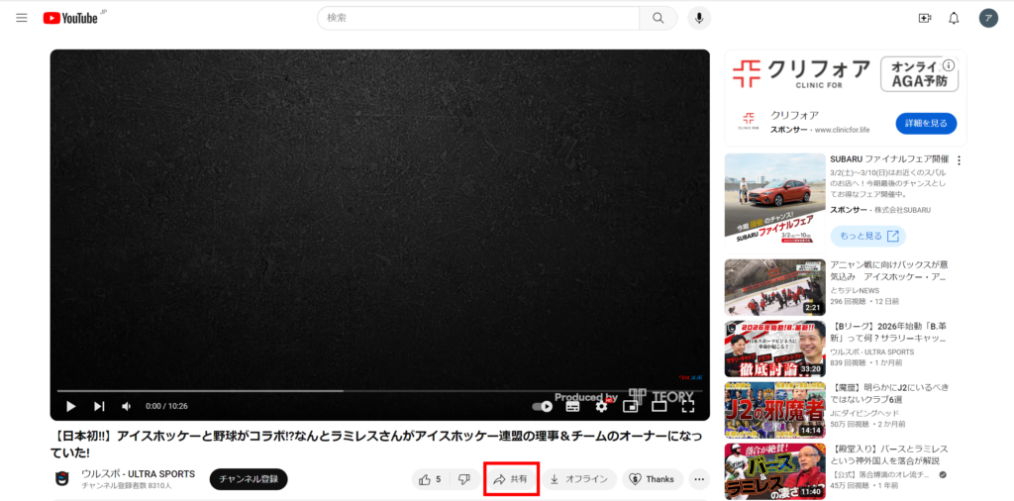The image size is (1014, 501).
Task: Open options menu for SUBARU ad
Action: pyautogui.click(x=959, y=160)
